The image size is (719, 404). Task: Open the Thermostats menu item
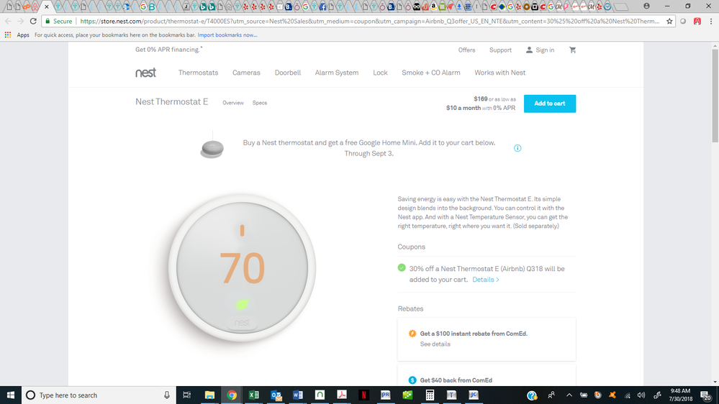tap(198, 73)
